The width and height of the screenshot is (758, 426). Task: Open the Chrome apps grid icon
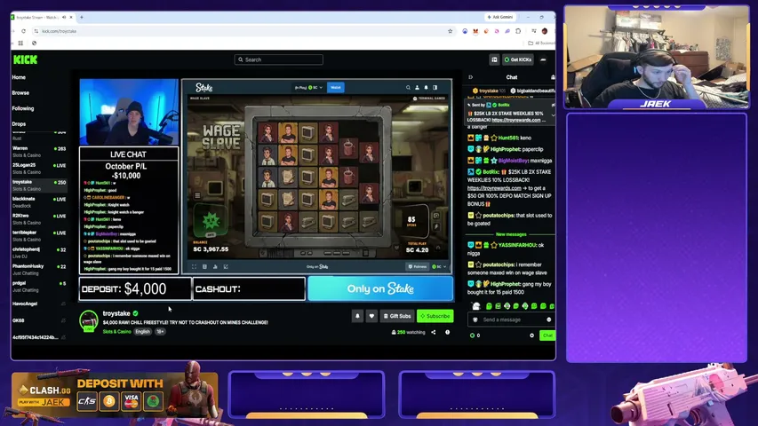20,43
